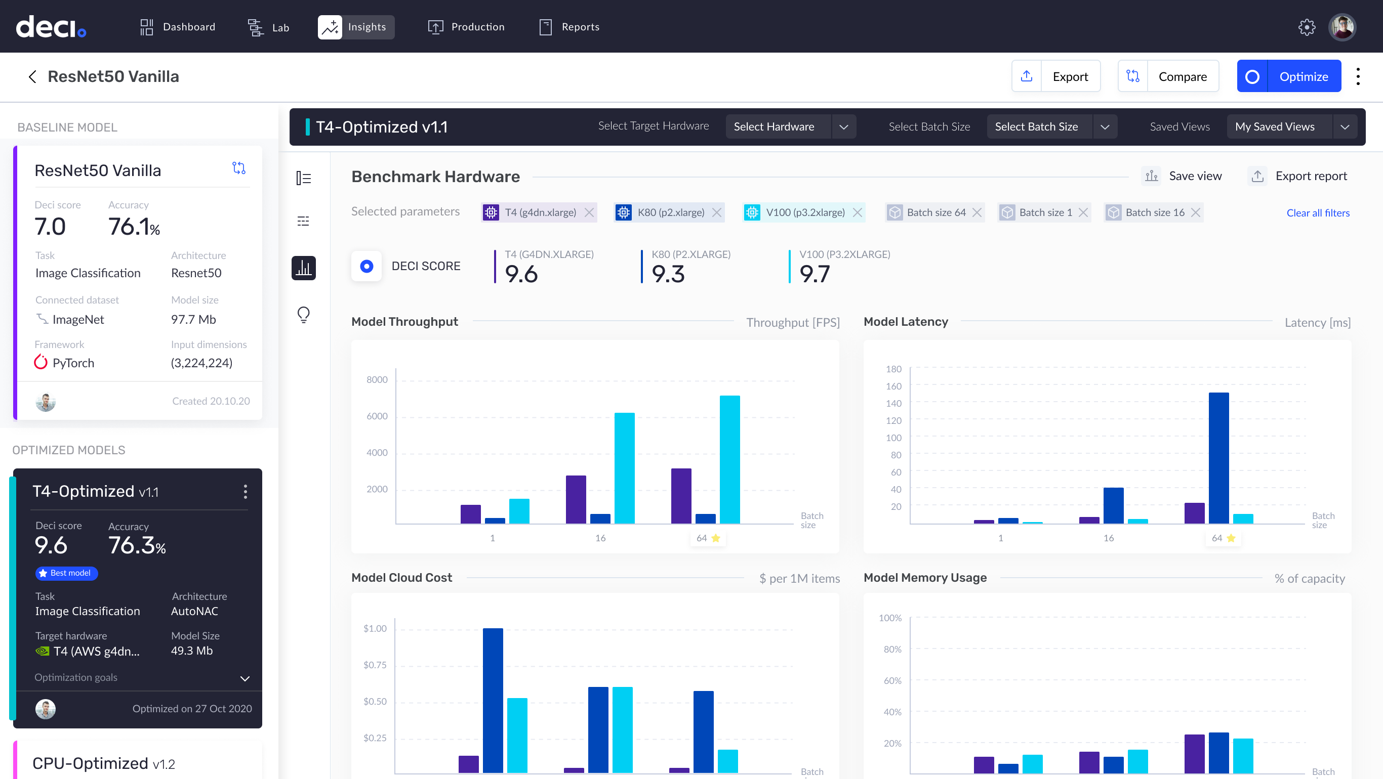1383x779 pixels.
Task: Click the V100 bar at batch size 64 throughput
Action: [x=729, y=459]
